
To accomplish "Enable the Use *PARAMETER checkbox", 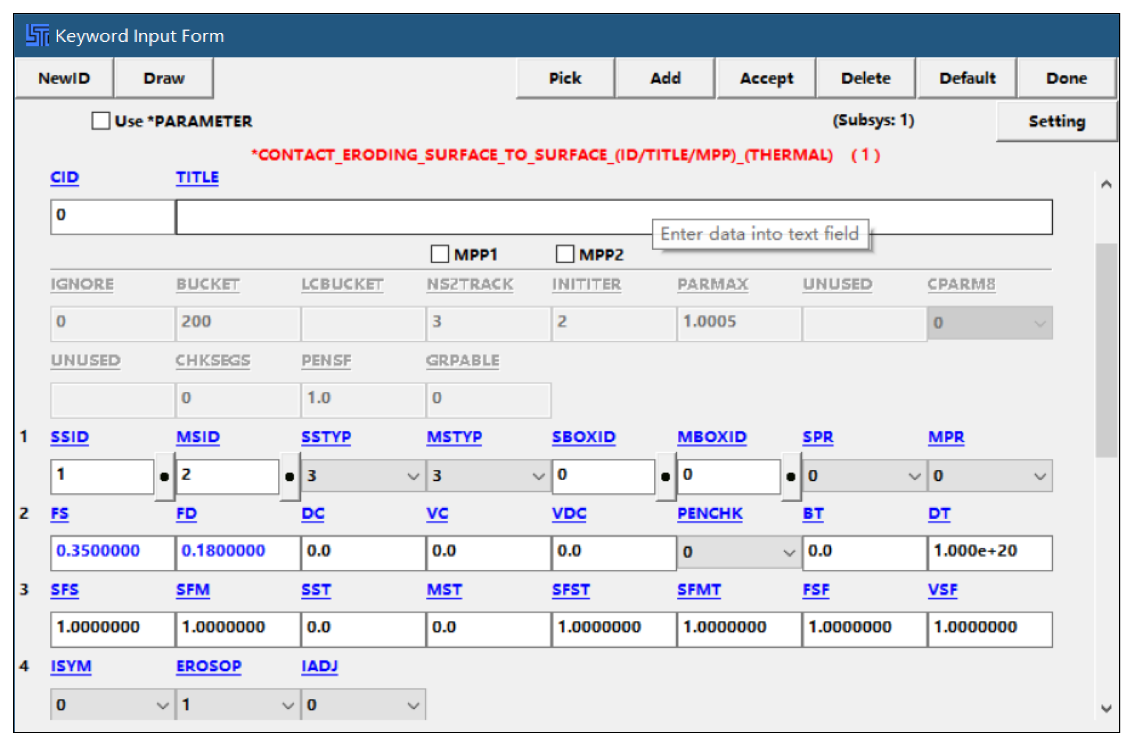I will (x=101, y=121).
